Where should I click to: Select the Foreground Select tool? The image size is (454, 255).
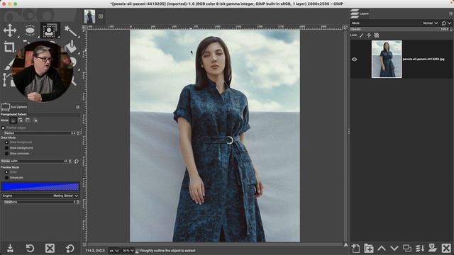coord(50,30)
